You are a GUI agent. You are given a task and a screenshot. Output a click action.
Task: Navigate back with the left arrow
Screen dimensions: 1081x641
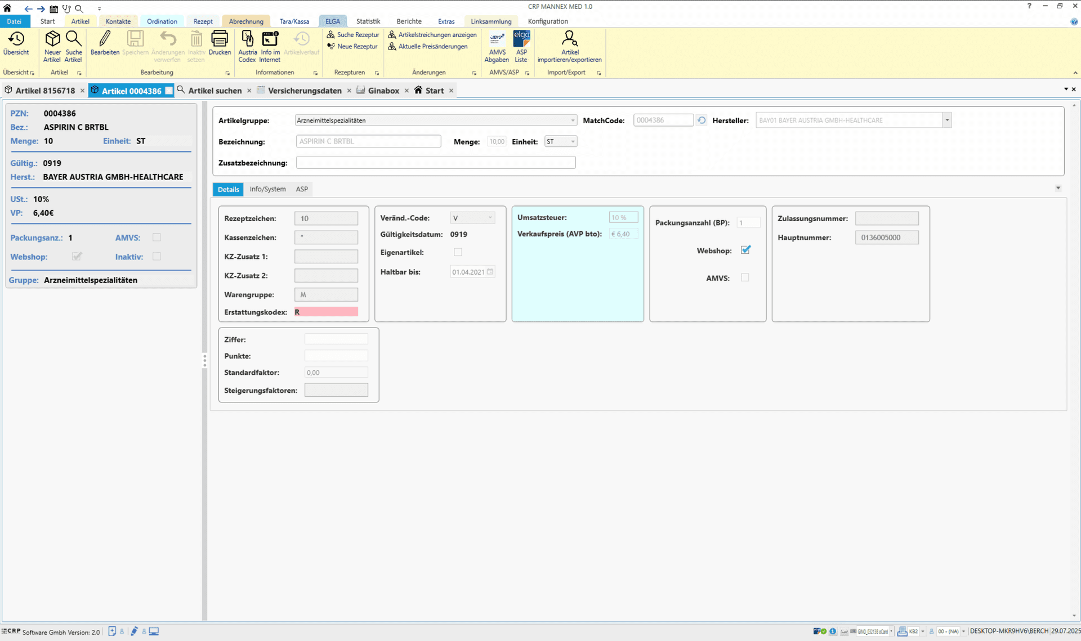click(x=28, y=8)
